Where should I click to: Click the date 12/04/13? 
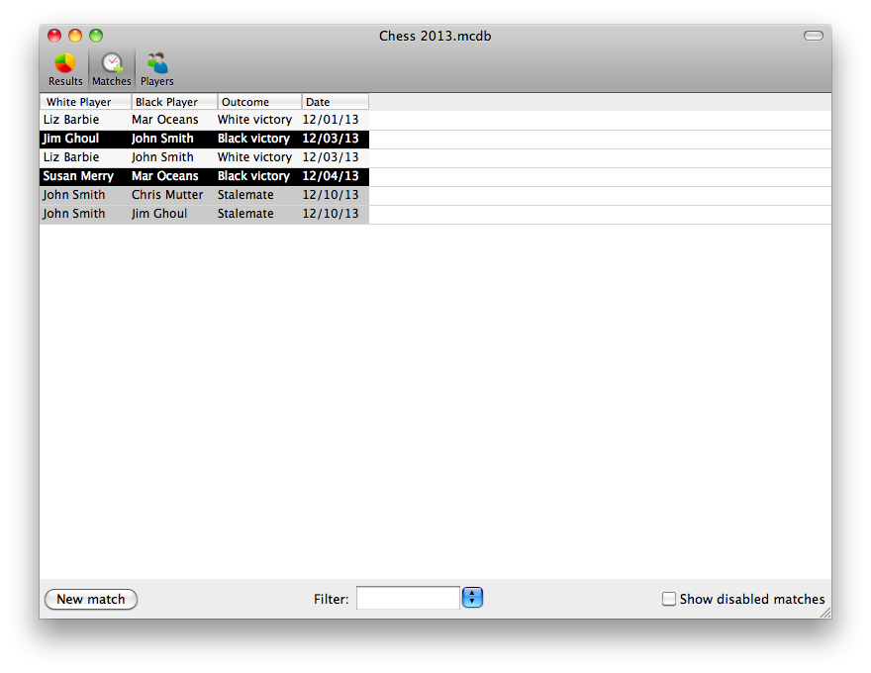(331, 176)
